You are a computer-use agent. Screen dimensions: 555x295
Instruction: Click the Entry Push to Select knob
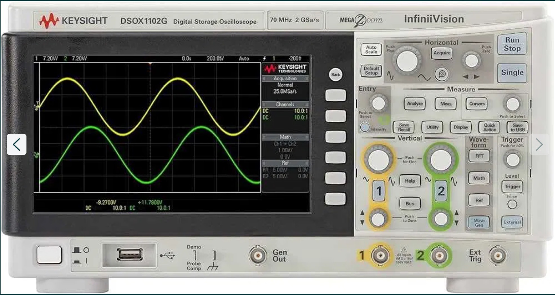coord(378,104)
